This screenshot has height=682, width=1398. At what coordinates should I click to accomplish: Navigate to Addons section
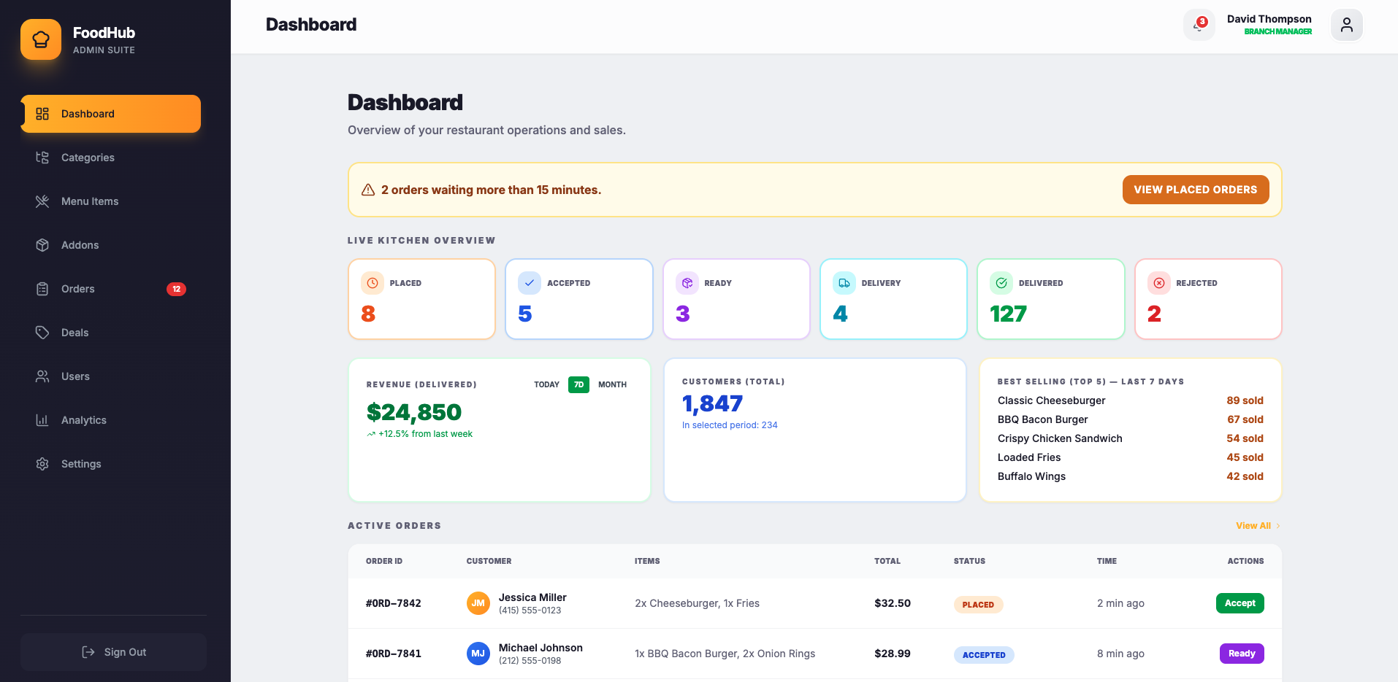[111, 245]
